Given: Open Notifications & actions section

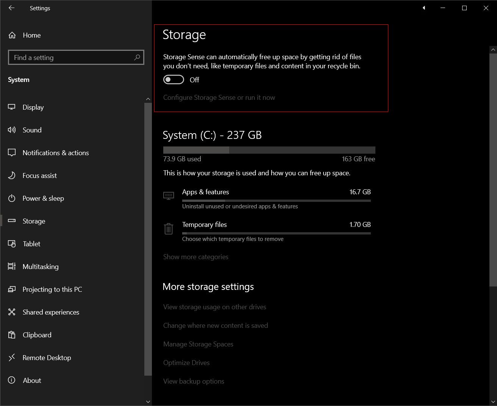Looking at the screenshot, I should coord(56,153).
